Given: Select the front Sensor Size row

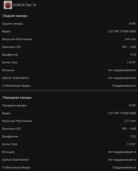Looking at the screenshot, I should (x=69, y=144).
